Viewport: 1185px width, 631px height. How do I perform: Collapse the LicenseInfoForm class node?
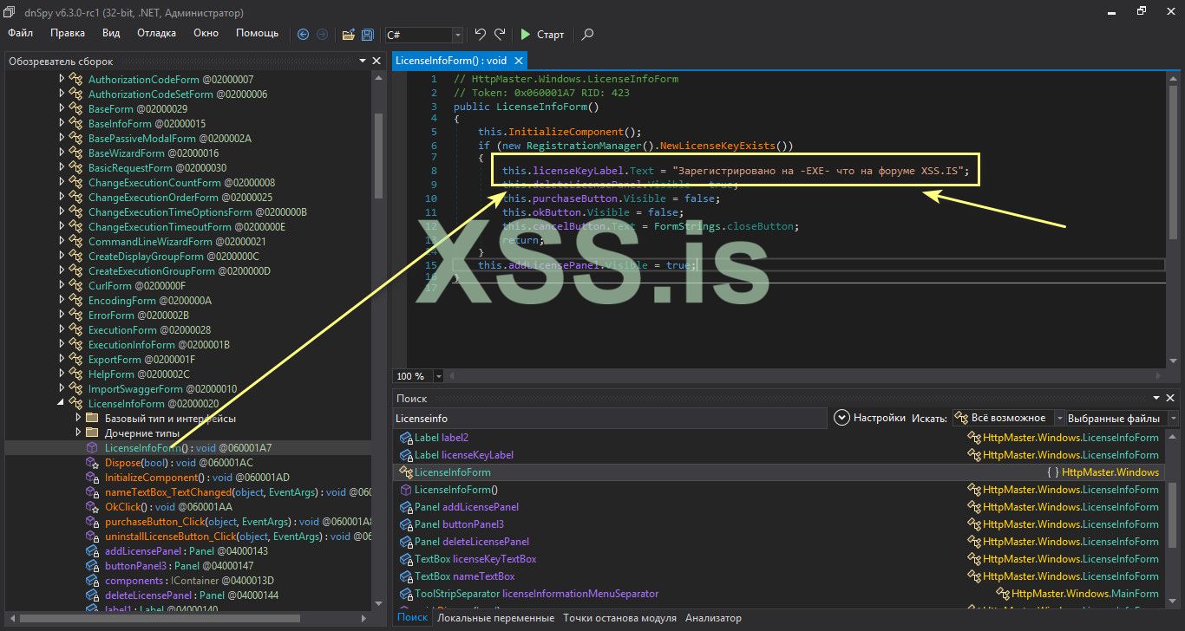[61, 404]
